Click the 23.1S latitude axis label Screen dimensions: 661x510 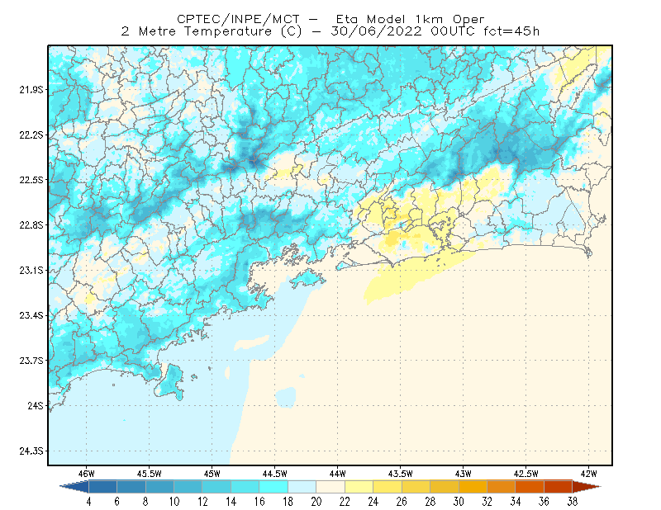click(31, 270)
